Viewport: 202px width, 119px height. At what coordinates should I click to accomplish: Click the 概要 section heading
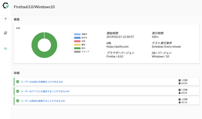(17, 20)
